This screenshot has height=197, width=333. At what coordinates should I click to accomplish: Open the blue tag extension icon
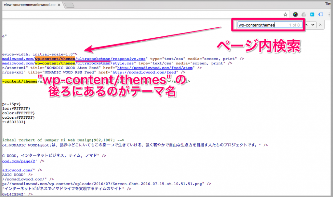click(x=320, y=14)
